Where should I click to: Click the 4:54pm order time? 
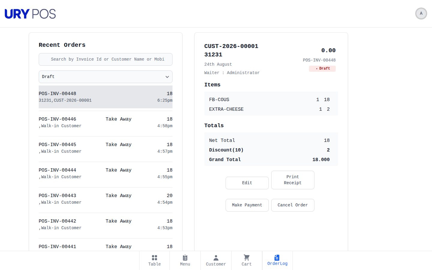pos(165,202)
